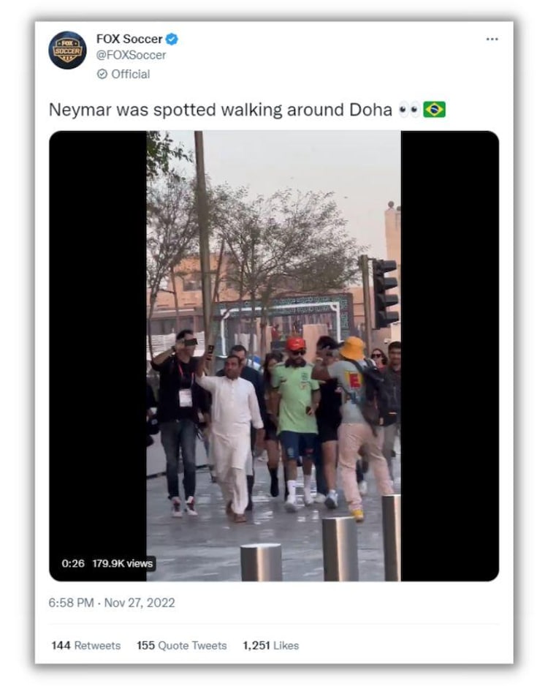Click the 0:26 video duration badge

(73, 563)
